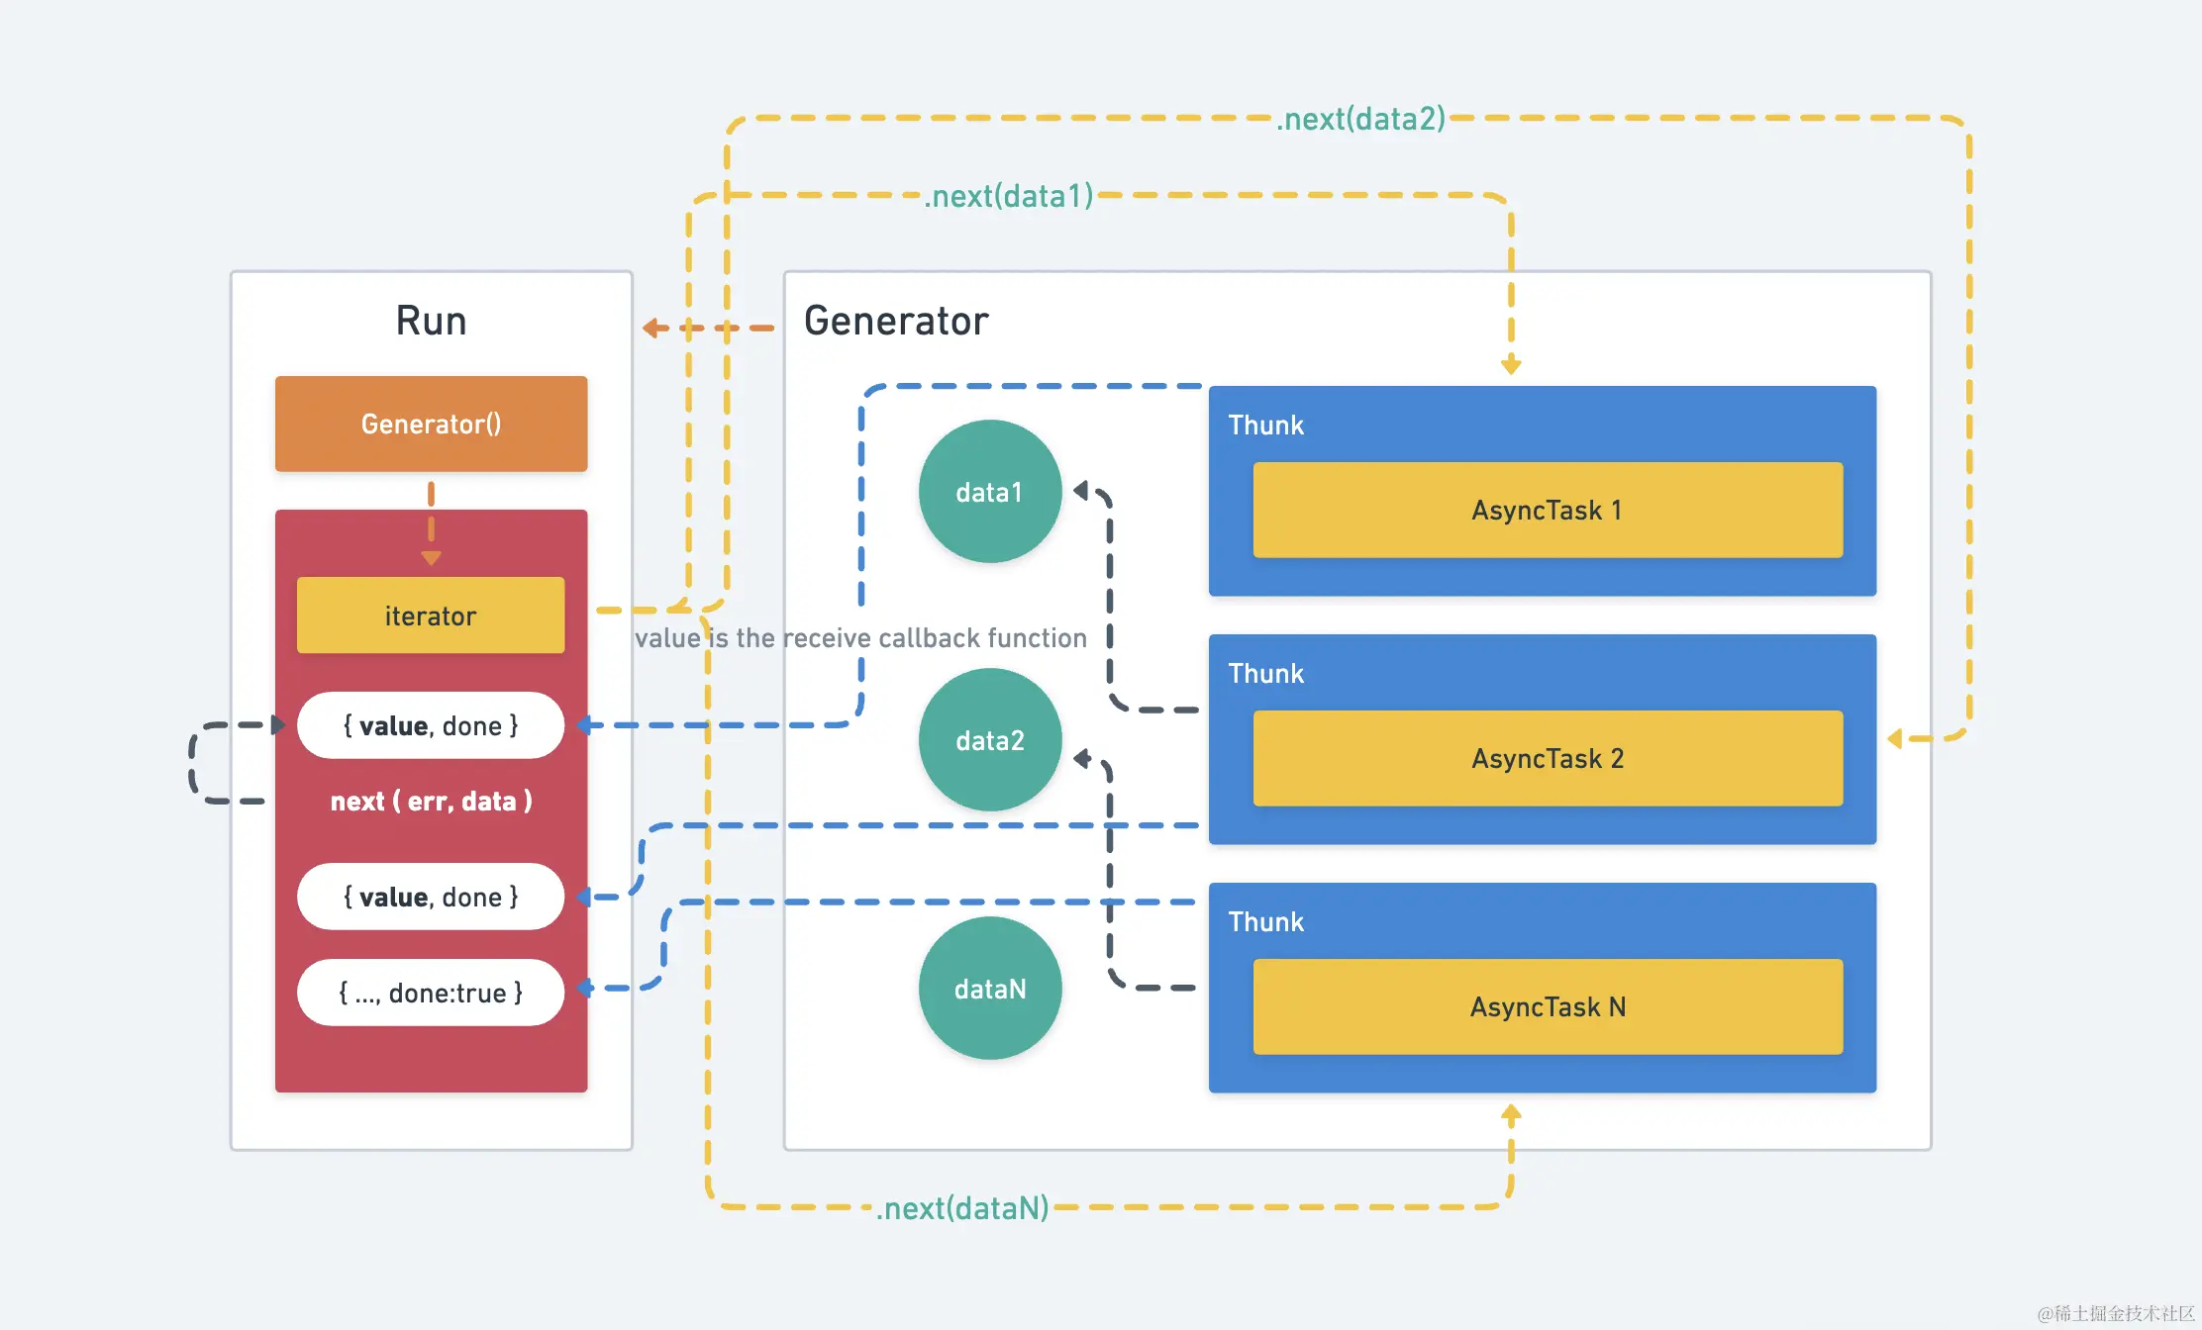
Task: Click the data2 green circle
Action: coord(989,740)
